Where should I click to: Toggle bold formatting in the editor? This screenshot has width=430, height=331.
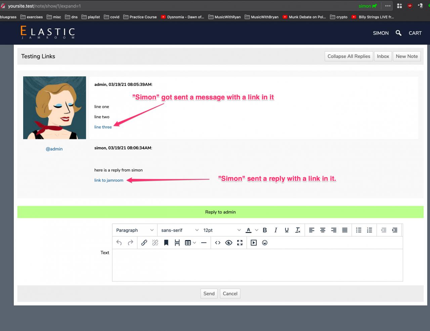point(265,230)
